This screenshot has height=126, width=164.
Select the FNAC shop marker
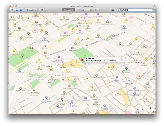coord(77,61)
